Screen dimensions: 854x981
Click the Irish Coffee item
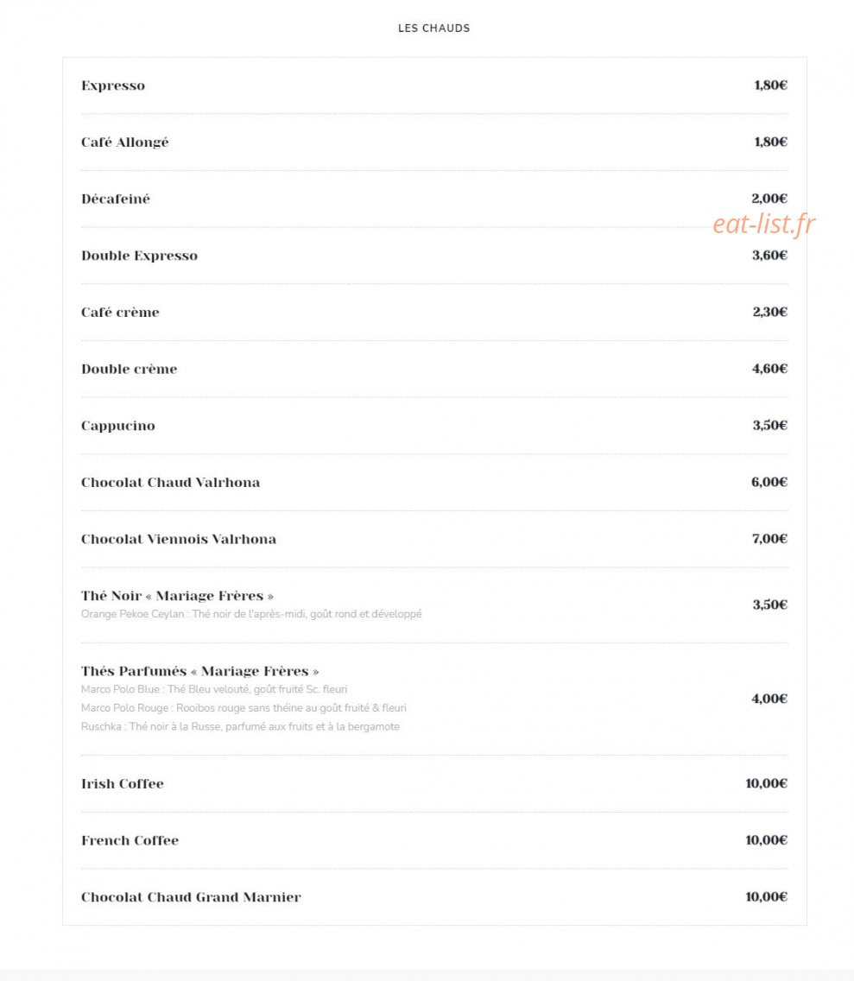pyautogui.click(x=122, y=784)
